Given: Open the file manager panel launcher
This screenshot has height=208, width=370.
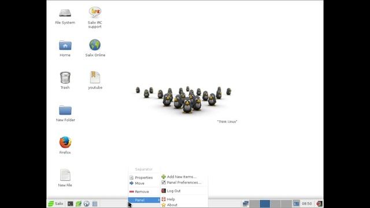Looking at the screenshot, I should [95, 203].
